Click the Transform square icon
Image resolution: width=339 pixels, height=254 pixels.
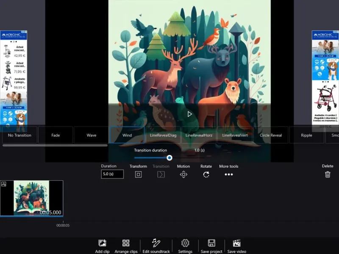(139, 174)
